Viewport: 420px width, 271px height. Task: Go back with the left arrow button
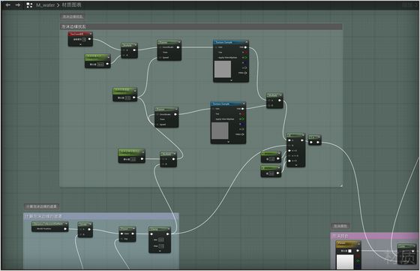7,5
